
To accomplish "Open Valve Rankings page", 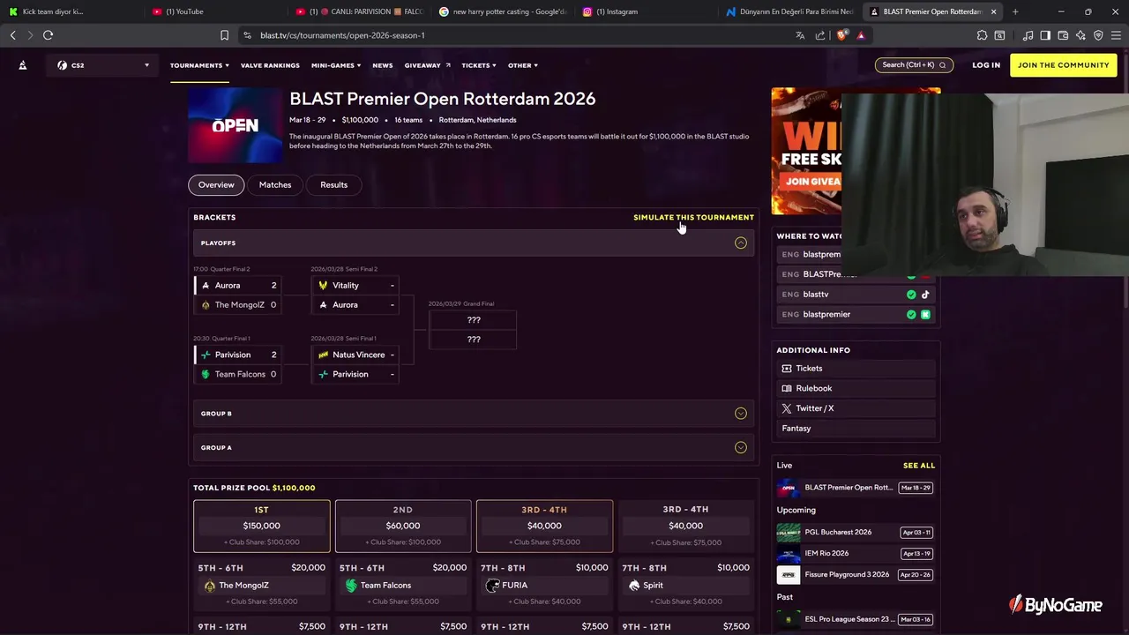I will pos(270,65).
